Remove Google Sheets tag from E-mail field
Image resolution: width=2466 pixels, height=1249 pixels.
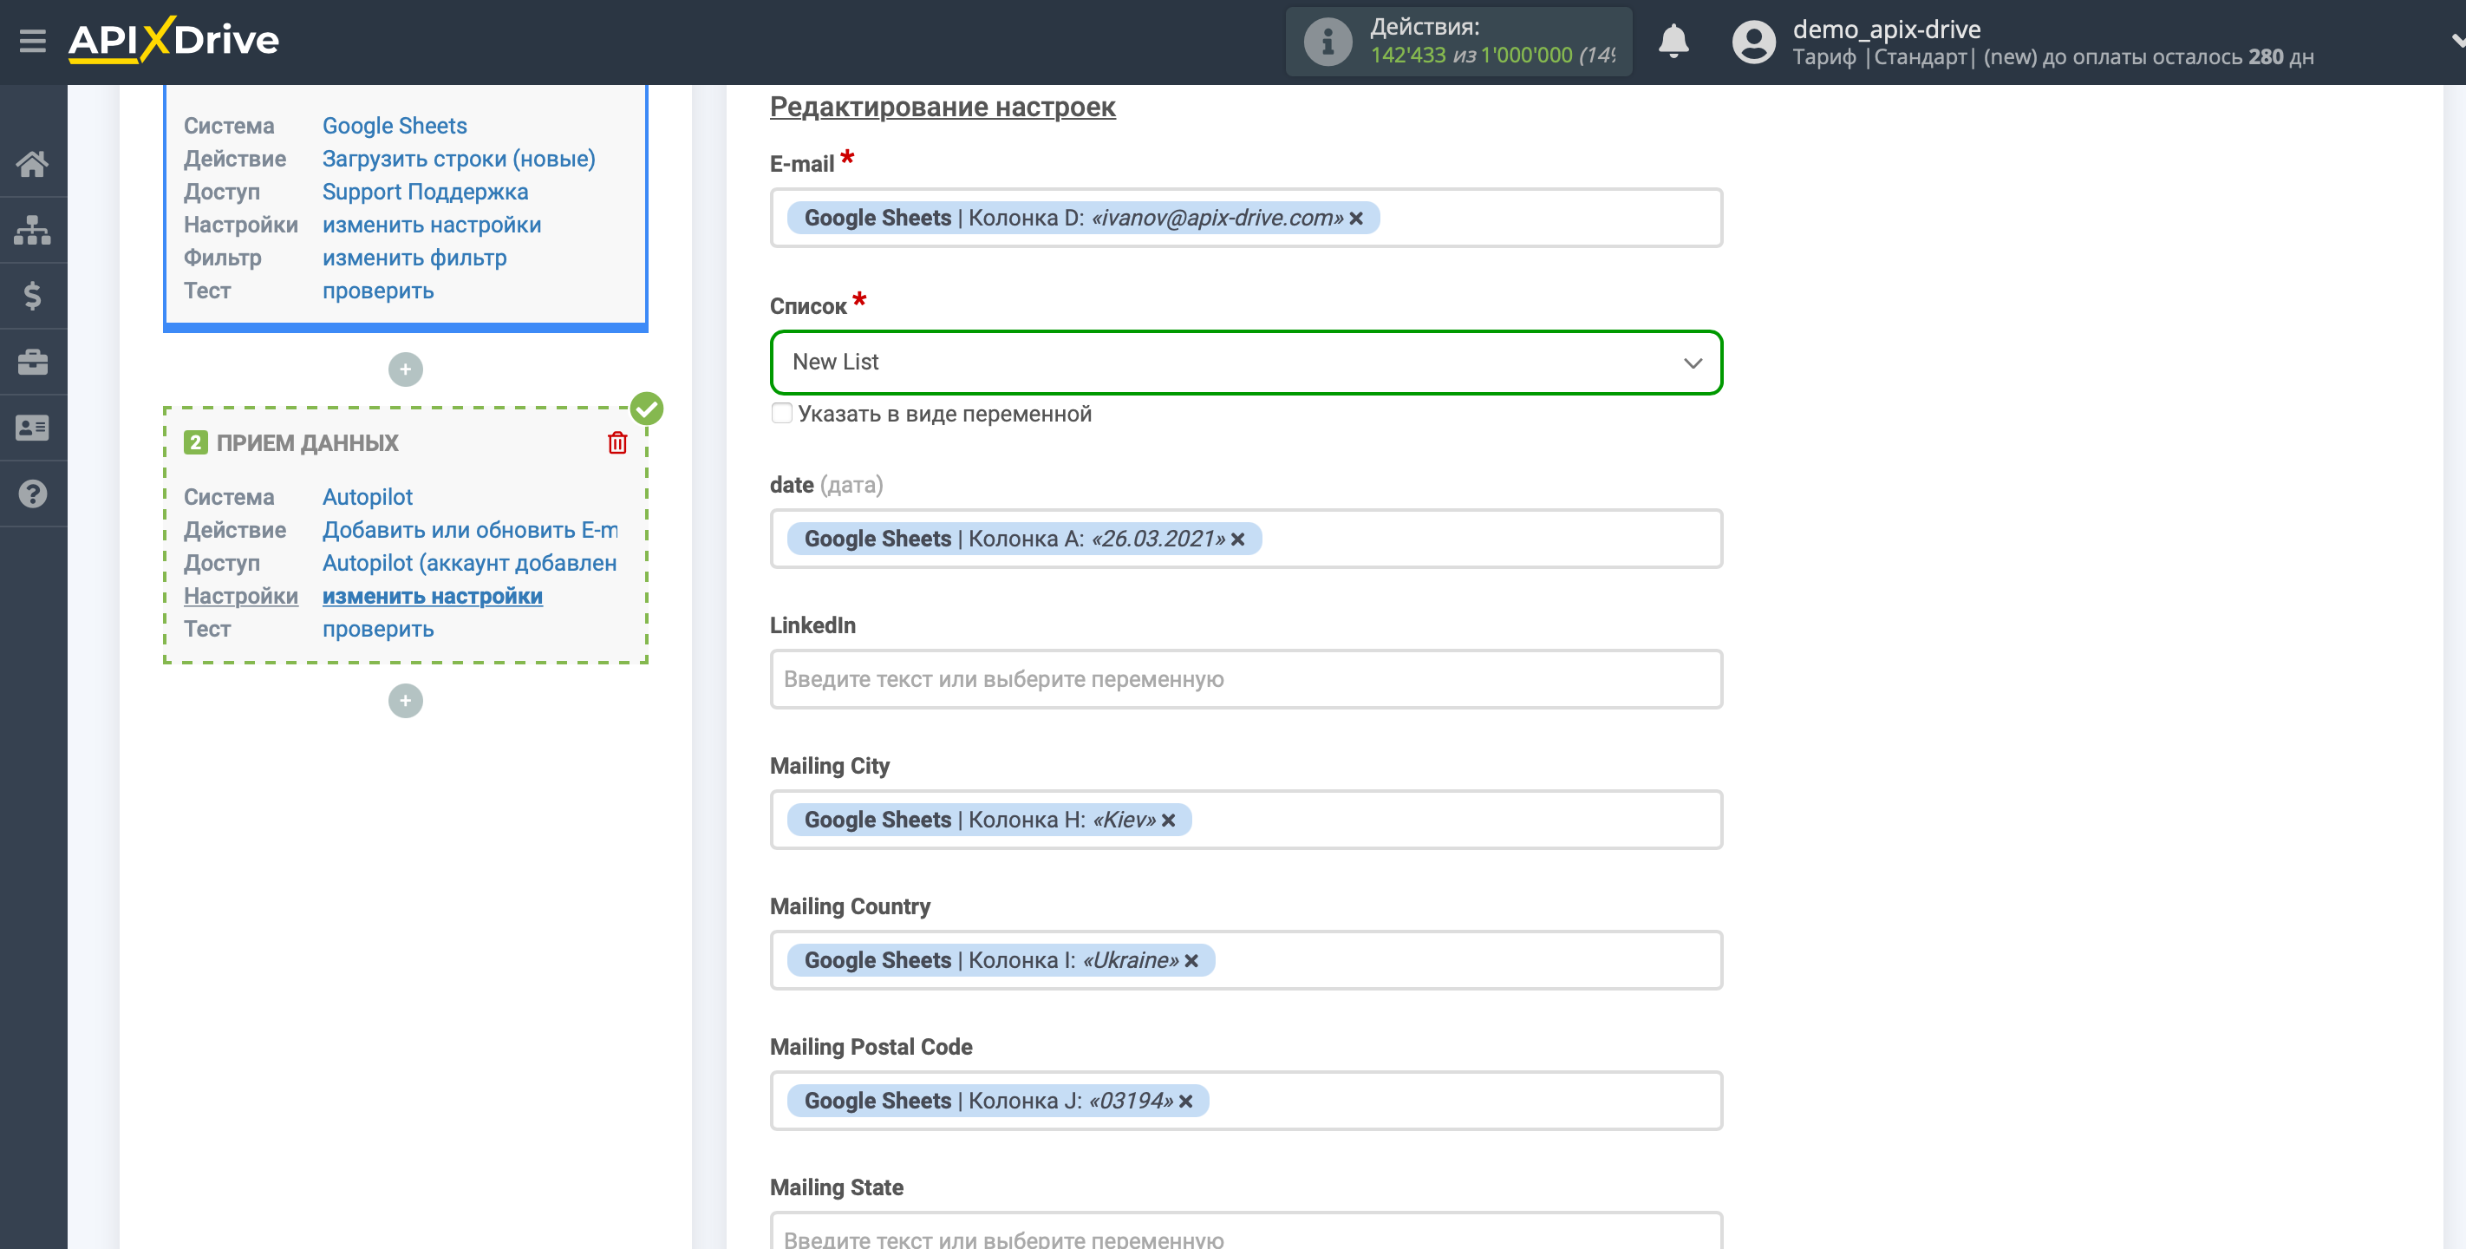[1358, 219]
